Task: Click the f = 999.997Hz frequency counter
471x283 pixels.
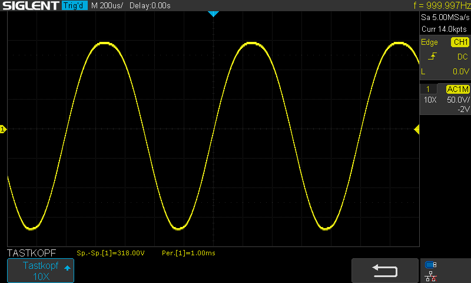Action: tap(442, 5)
